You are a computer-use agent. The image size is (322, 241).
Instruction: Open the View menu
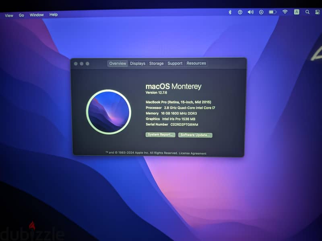(9, 16)
